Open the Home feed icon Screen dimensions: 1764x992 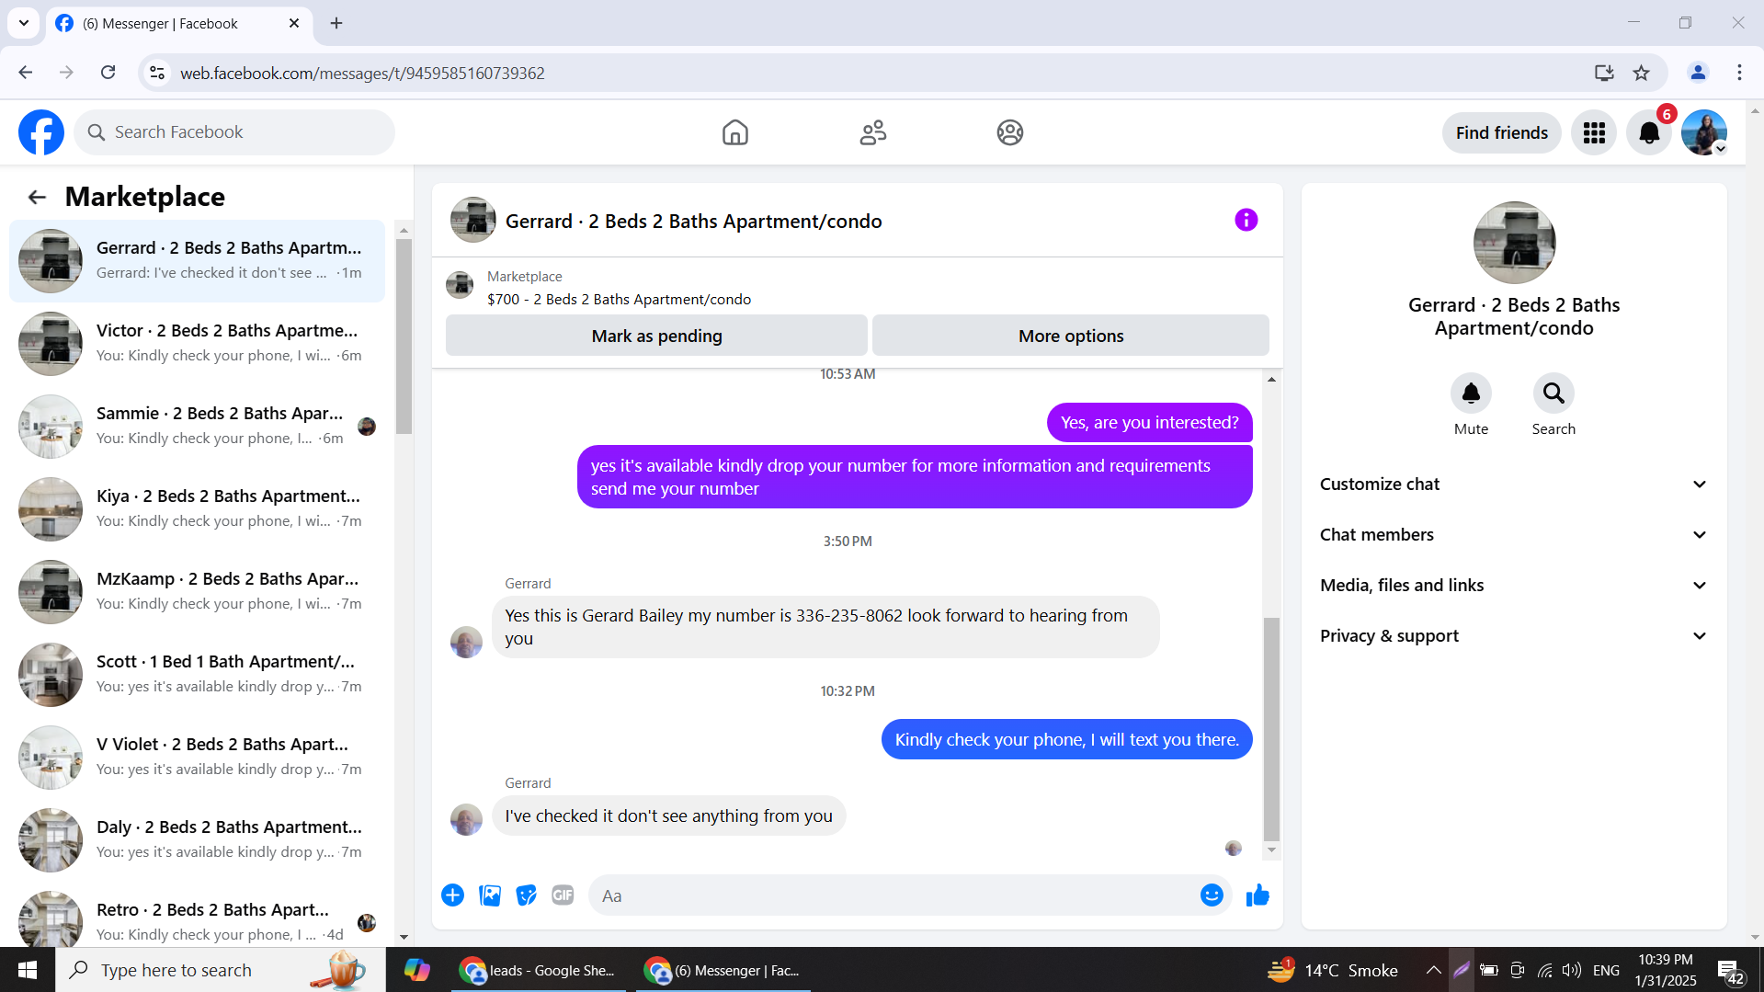pos(735,132)
